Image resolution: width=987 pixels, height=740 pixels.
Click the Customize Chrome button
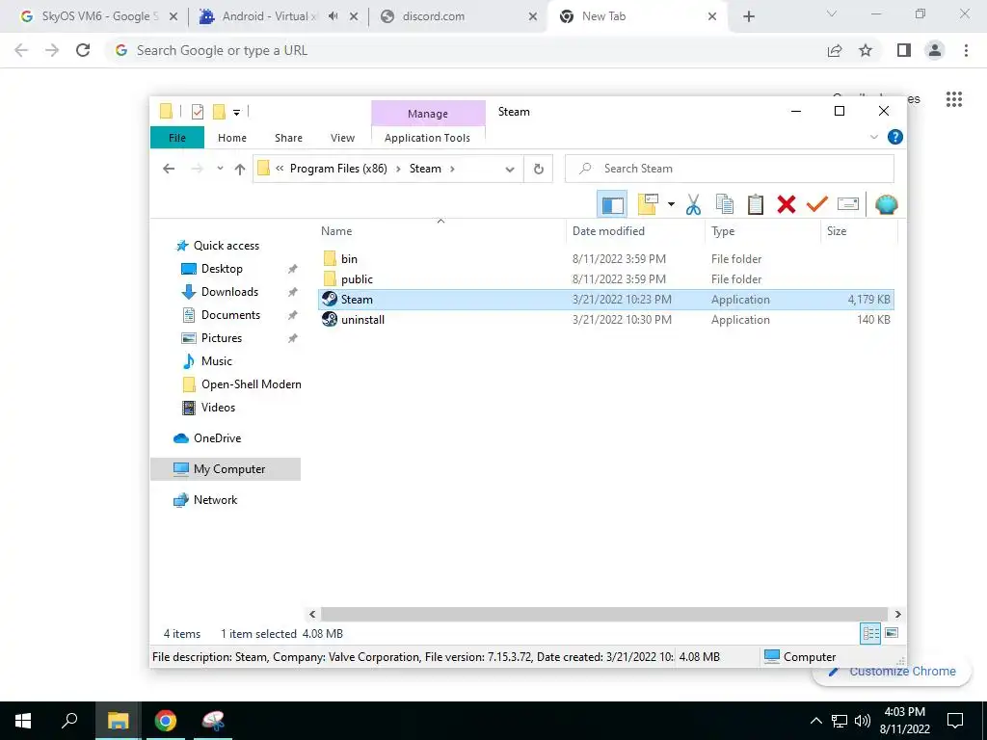coord(892,672)
